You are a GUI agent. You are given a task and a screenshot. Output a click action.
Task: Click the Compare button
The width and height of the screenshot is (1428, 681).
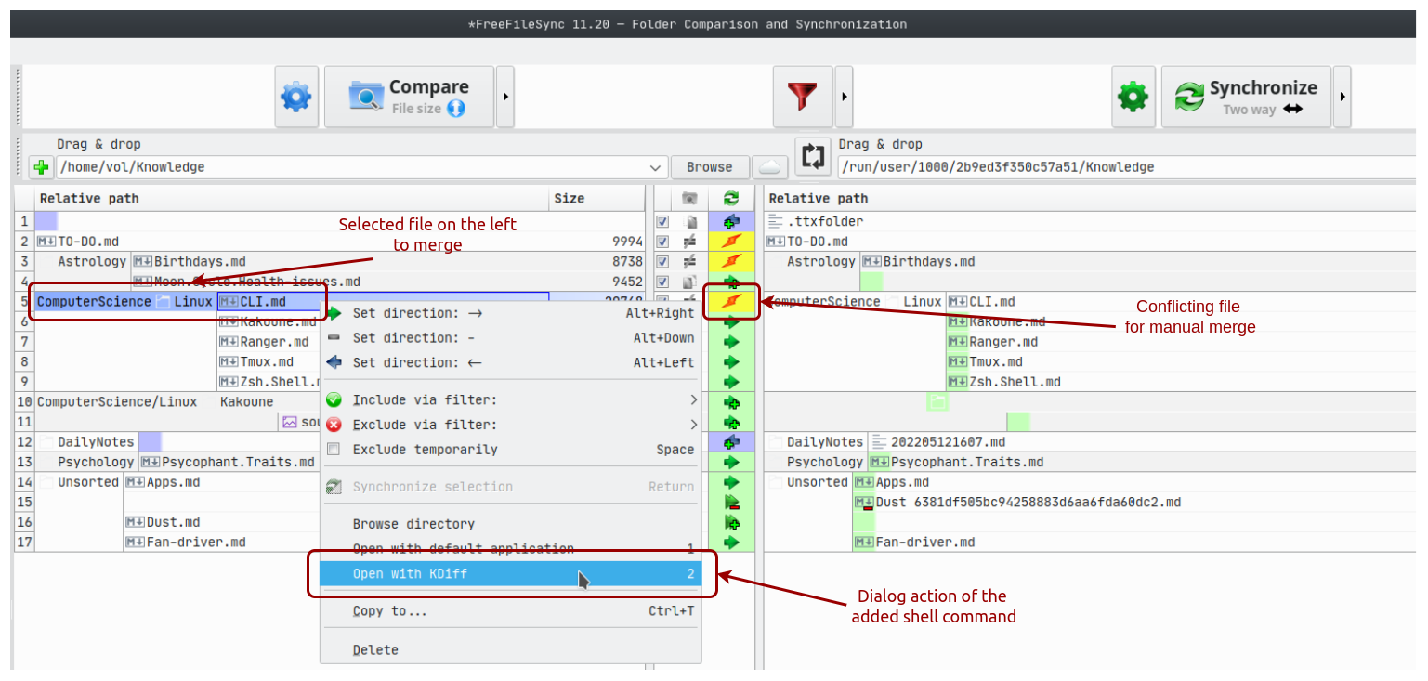[409, 97]
